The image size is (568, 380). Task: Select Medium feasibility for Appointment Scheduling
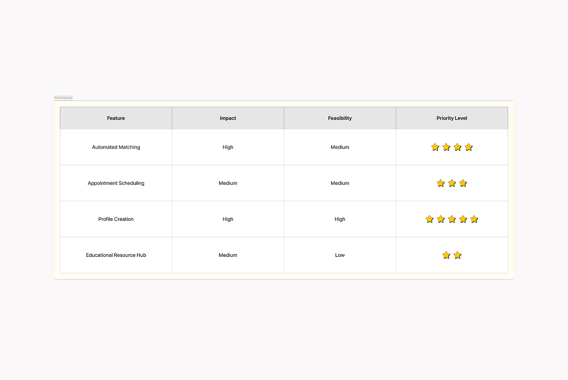(x=340, y=183)
